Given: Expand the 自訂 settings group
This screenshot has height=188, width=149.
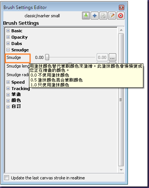Looking at the screenshot, I should tap(8, 107).
